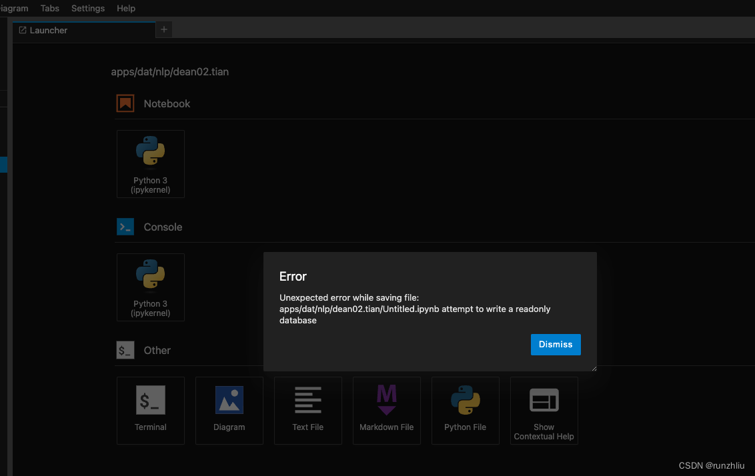Open the Help menu
The image size is (755, 476).
click(125, 8)
